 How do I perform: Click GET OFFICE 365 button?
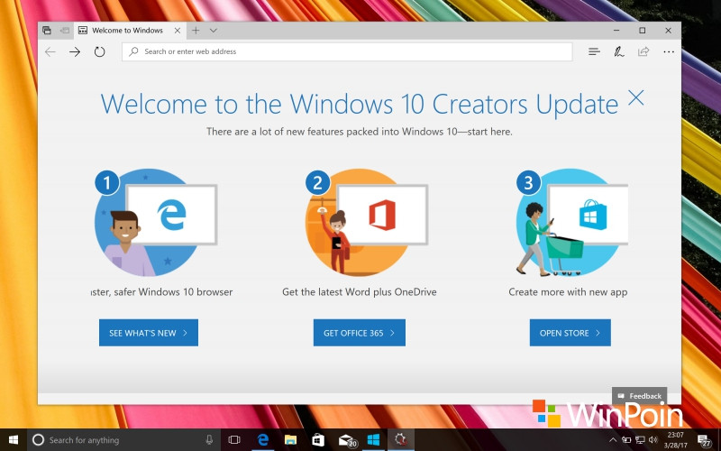(x=360, y=333)
